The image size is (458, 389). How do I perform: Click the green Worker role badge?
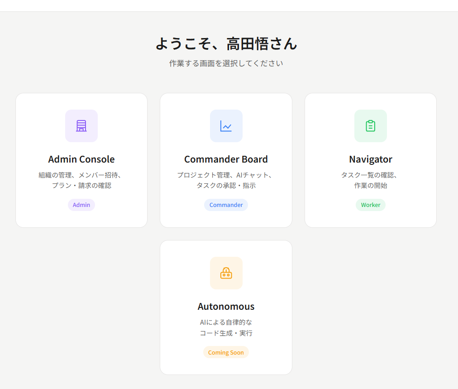tap(370, 205)
